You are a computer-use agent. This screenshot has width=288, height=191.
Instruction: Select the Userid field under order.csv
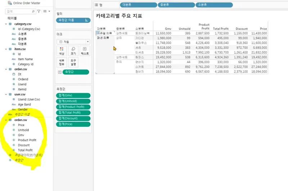(x=22, y=84)
